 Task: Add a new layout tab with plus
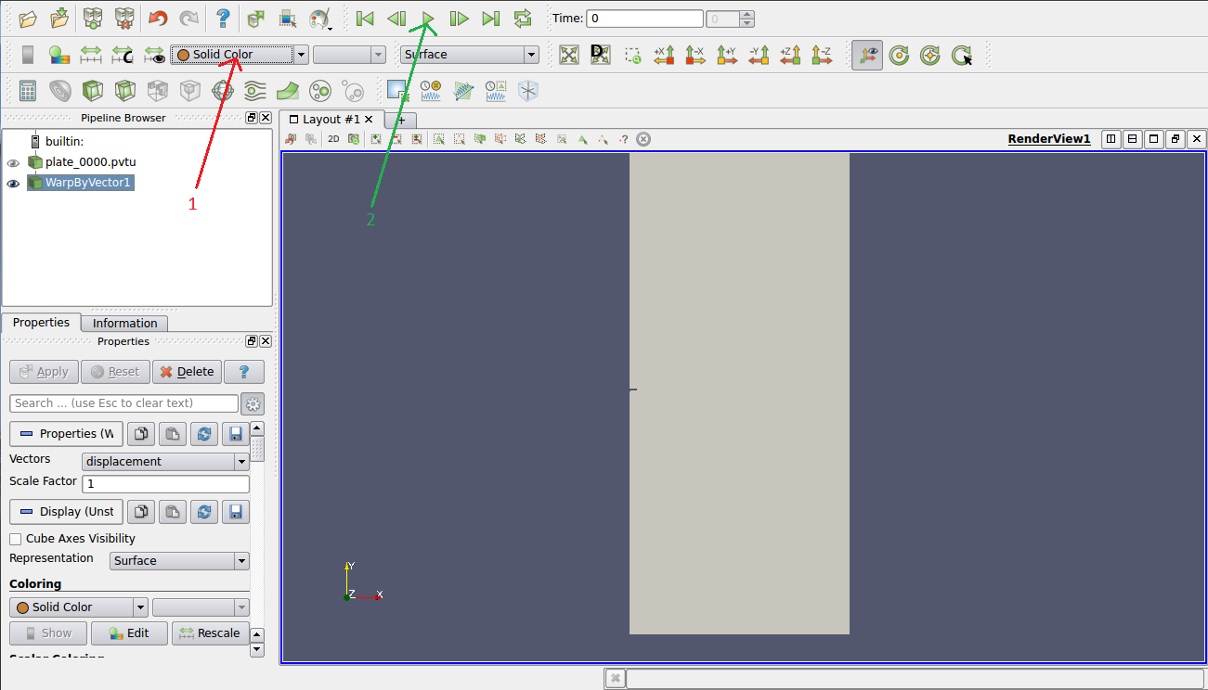click(401, 120)
